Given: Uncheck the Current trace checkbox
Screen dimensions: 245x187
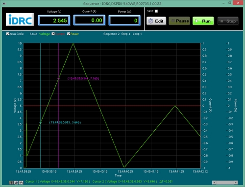Looking at the screenshot, I should [53, 34].
